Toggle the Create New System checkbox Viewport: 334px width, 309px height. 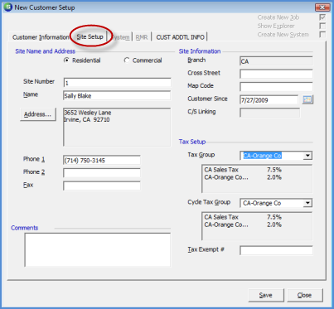click(322, 35)
